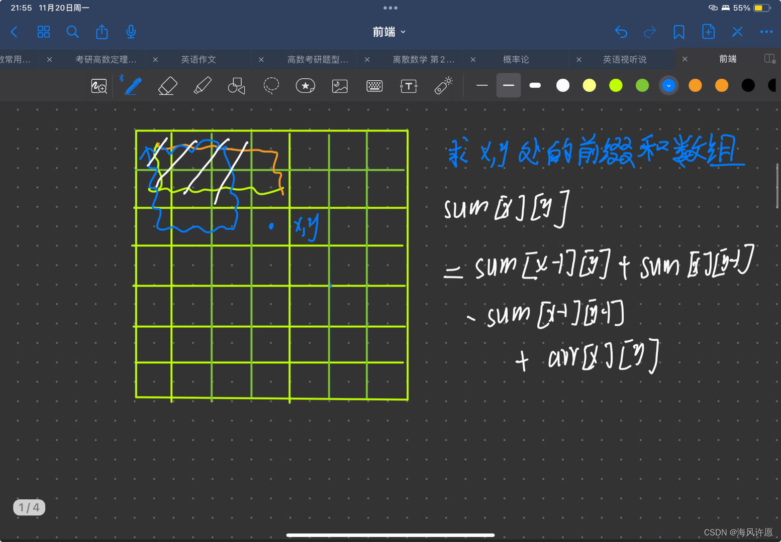Toggle the split view sidebar icon
The image size is (781, 542).
[770, 59]
